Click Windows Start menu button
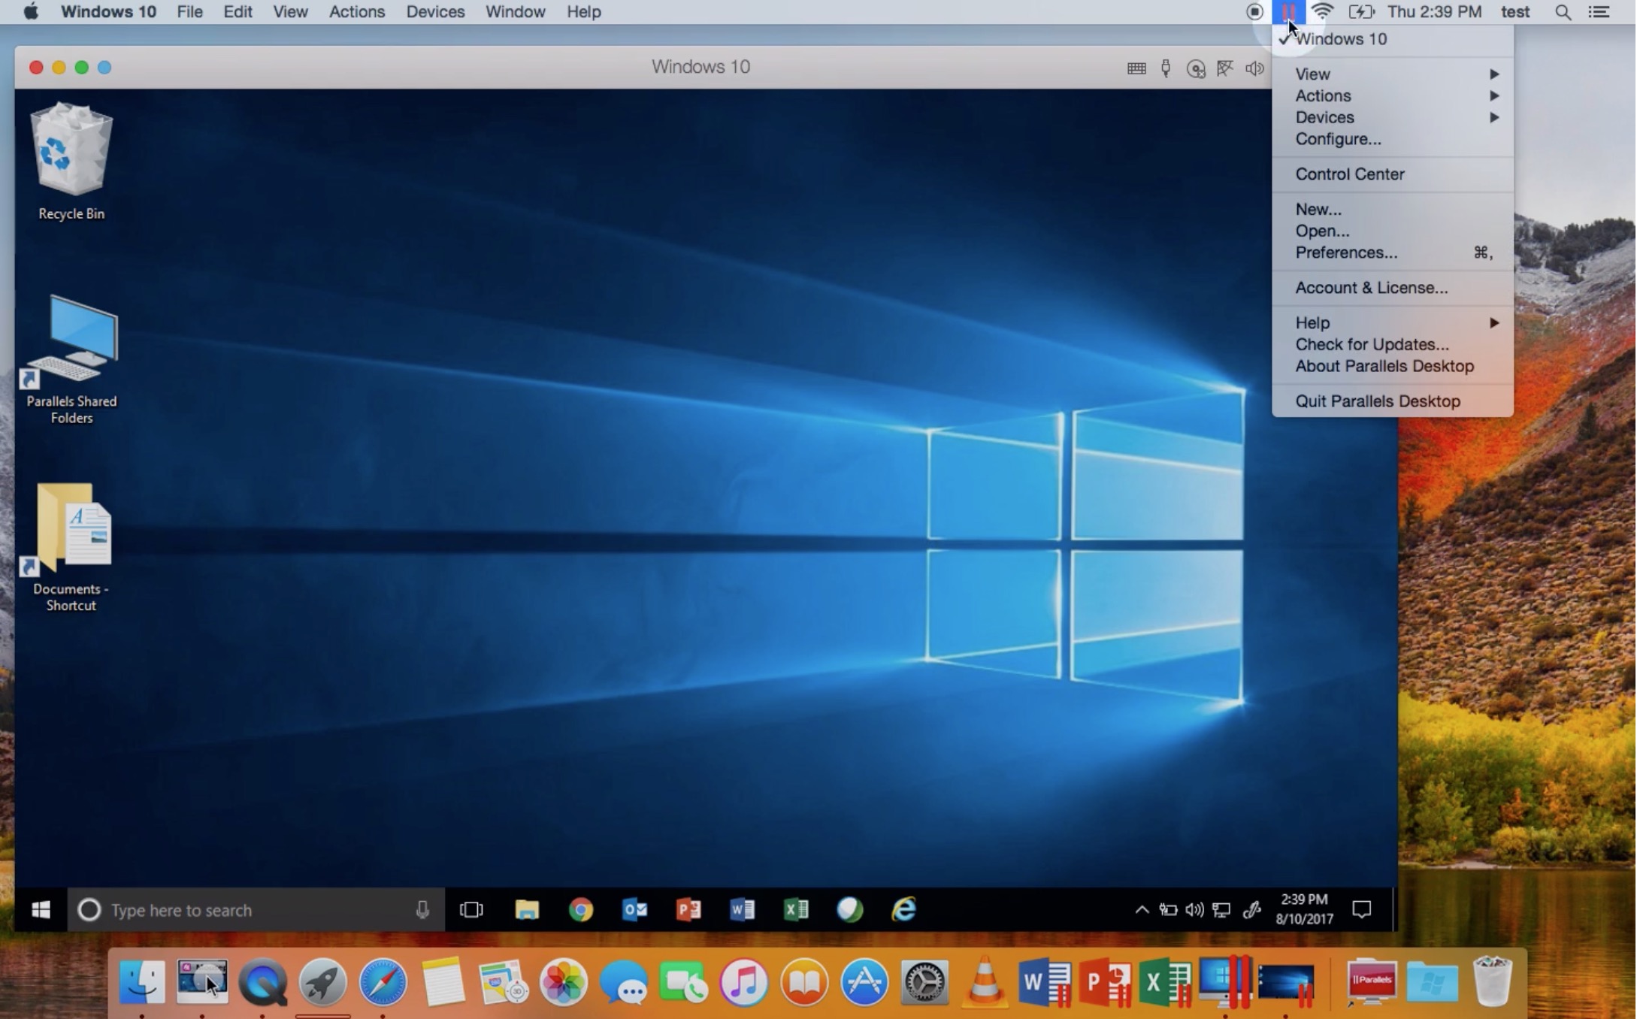1637x1019 pixels. 40,910
